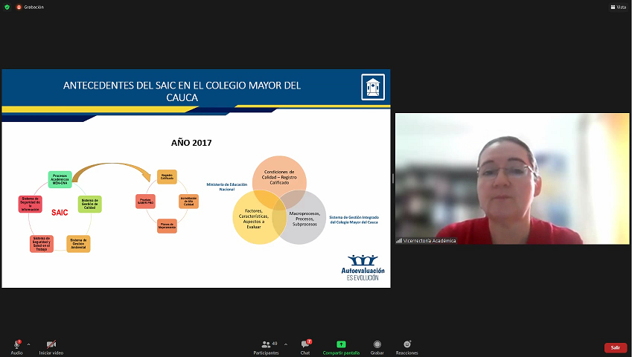Click the Sistema de Seguridad de la Información box
The width and height of the screenshot is (632, 357).
pyautogui.click(x=31, y=204)
